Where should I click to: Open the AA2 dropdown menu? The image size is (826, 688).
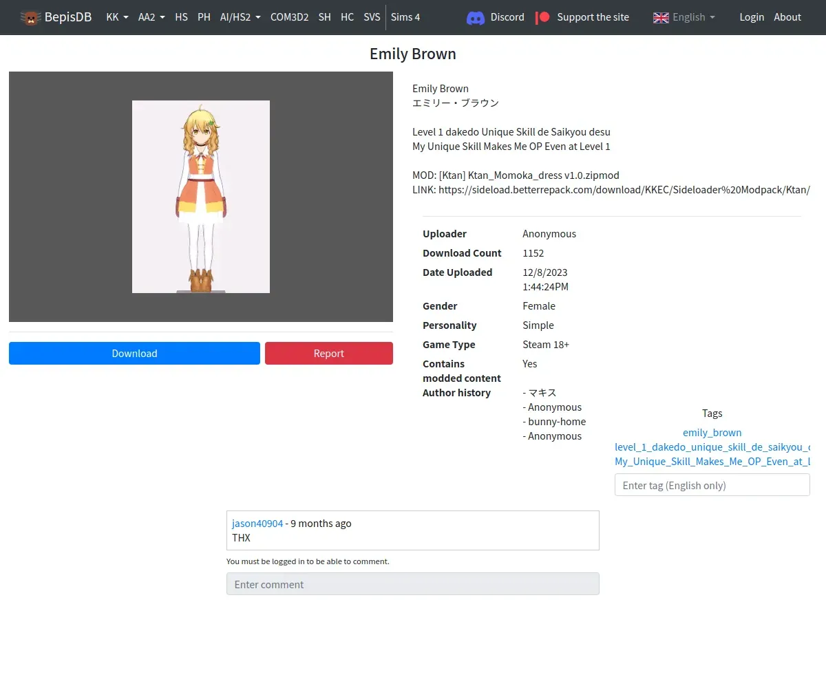[151, 17]
